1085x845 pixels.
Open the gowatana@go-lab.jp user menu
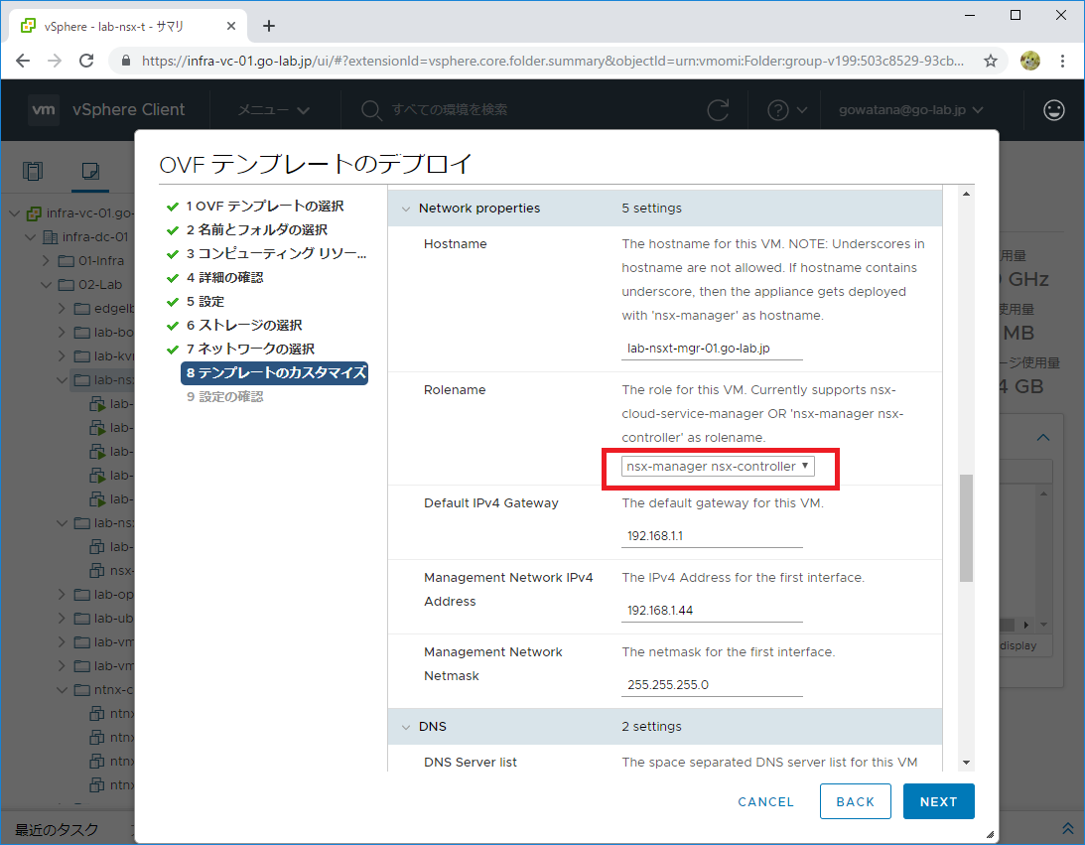coord(910,110)
